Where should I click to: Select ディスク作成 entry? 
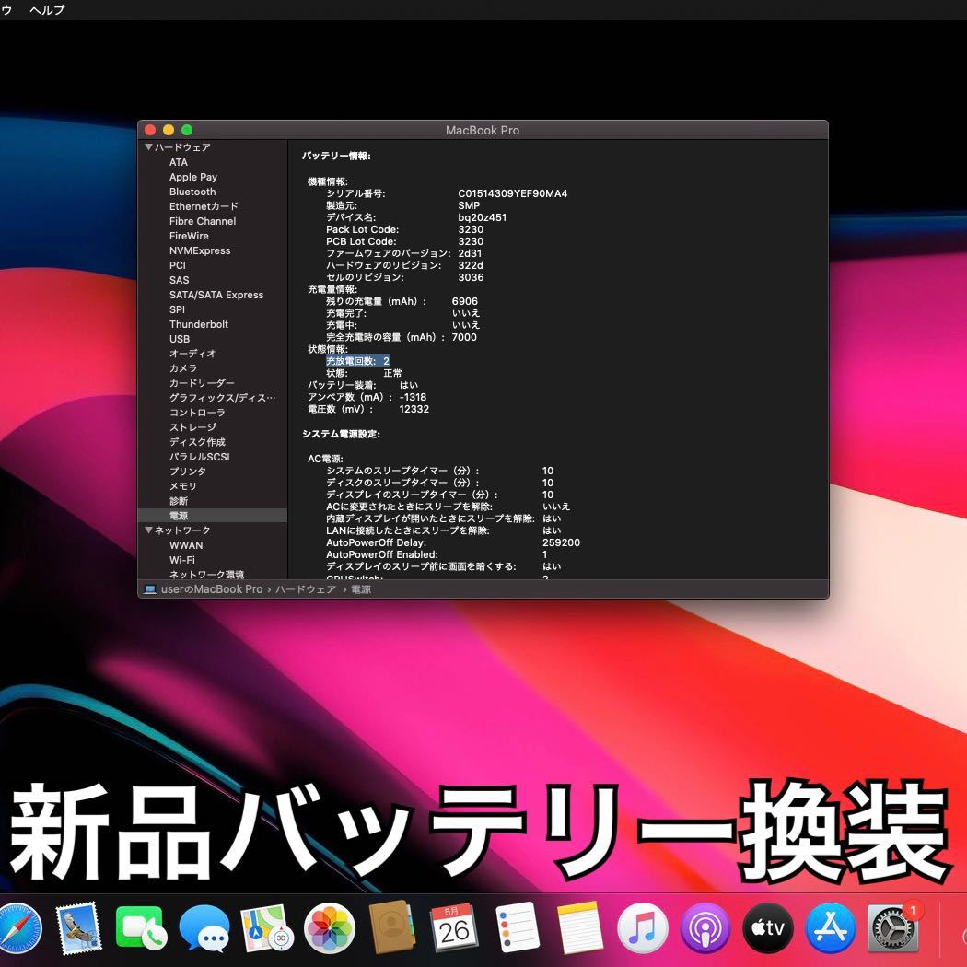[197, 442]
